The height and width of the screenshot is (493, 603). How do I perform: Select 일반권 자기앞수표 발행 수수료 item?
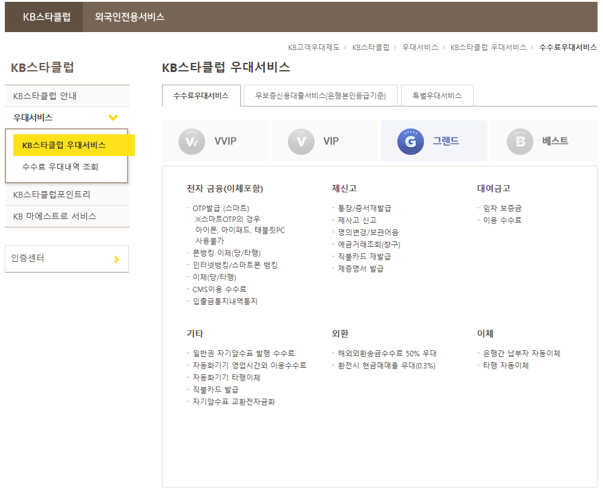click(x=243, y=353)
